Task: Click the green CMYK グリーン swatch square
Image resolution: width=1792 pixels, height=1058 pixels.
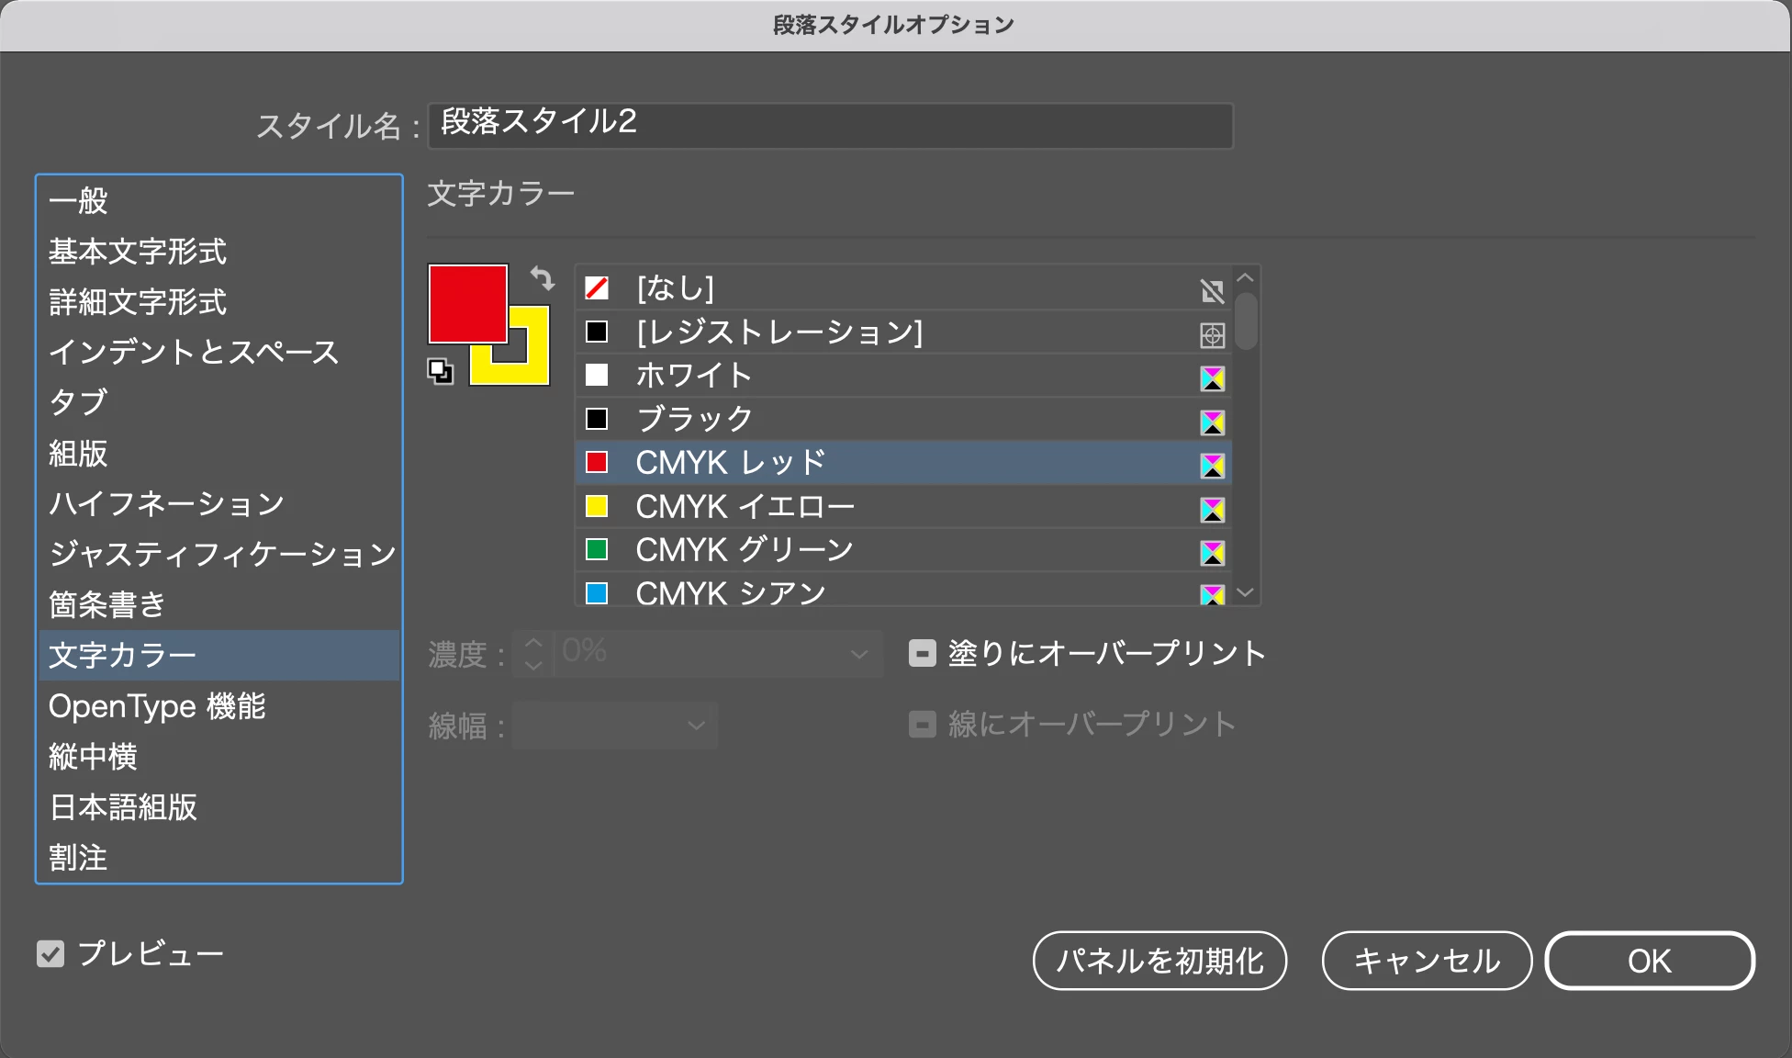Action: pos(597,549)
